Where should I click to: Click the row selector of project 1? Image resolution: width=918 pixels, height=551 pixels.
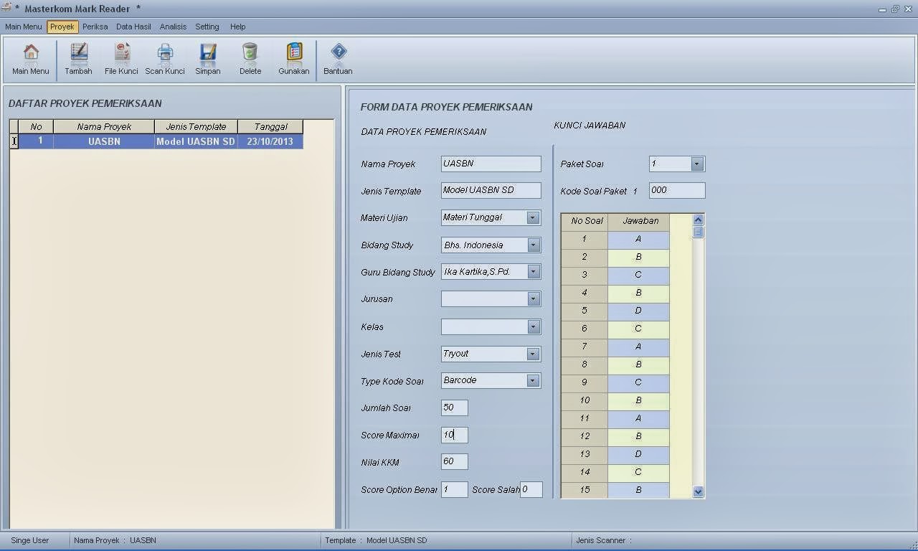(14, 141)
